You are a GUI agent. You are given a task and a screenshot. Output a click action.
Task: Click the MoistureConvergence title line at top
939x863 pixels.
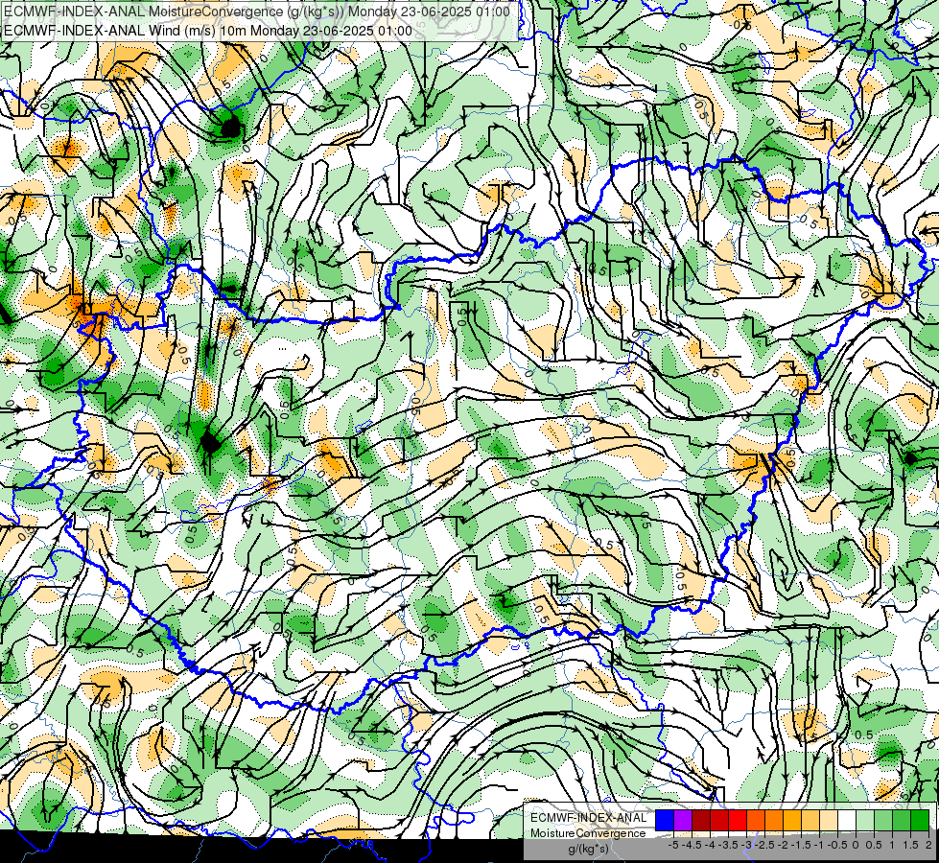[256, 12]
